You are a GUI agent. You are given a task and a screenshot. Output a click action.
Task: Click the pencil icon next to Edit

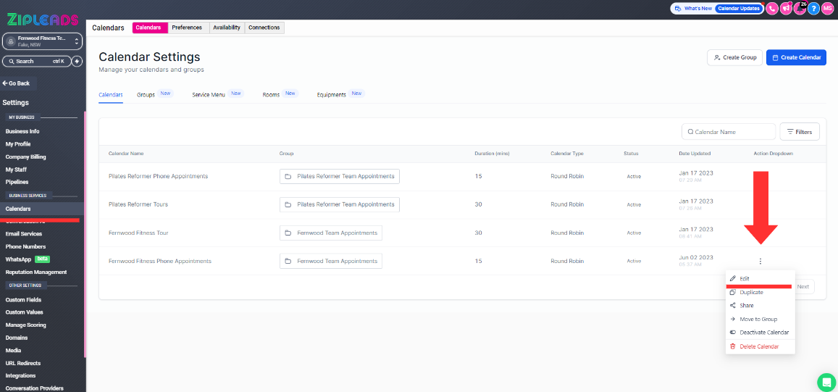[733, 279]
